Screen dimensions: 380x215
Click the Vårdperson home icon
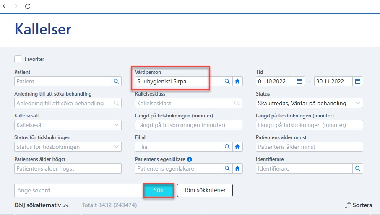tap(237, 81)
